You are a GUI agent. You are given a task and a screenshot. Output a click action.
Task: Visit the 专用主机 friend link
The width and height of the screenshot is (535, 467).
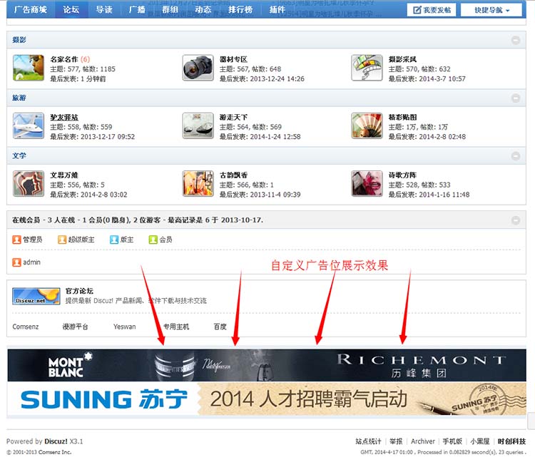click(x=176, y=327)
